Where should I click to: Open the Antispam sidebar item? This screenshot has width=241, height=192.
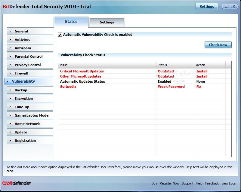[x=23, y=48]
